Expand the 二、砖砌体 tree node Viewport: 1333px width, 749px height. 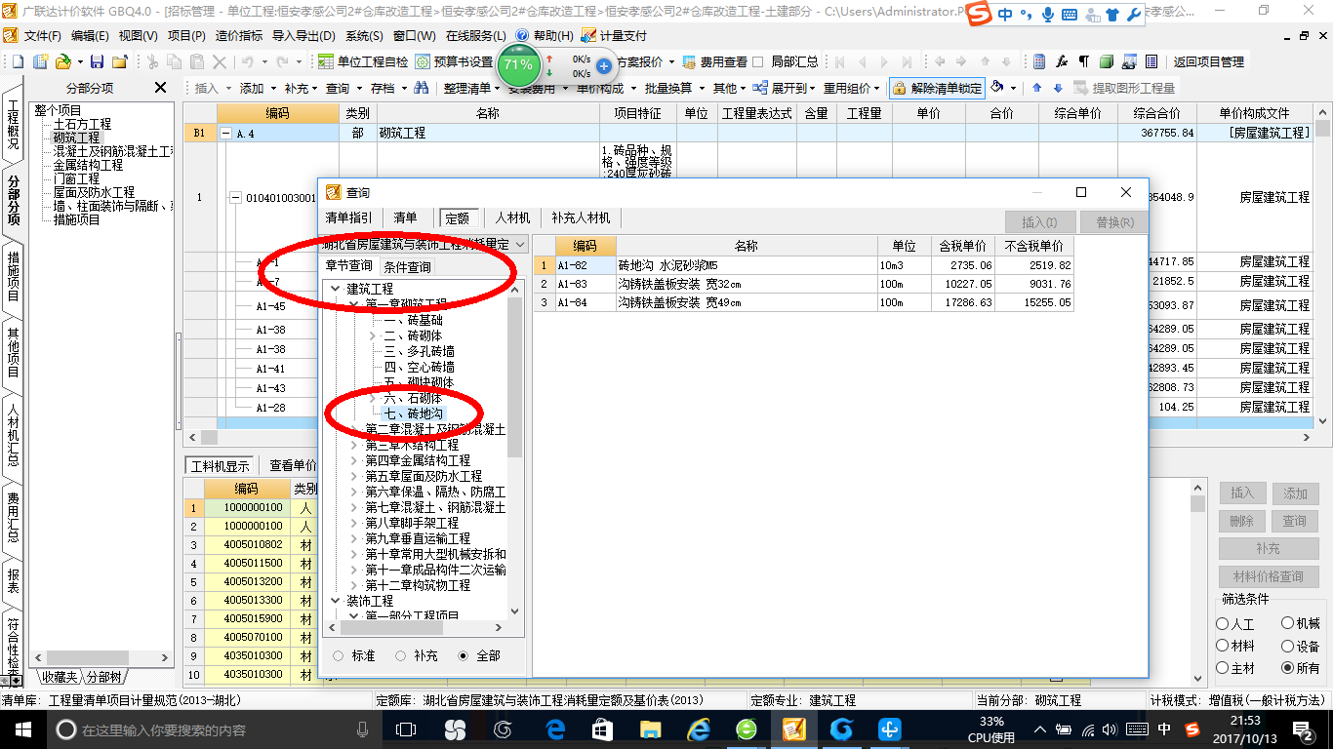tap(373, 335)
